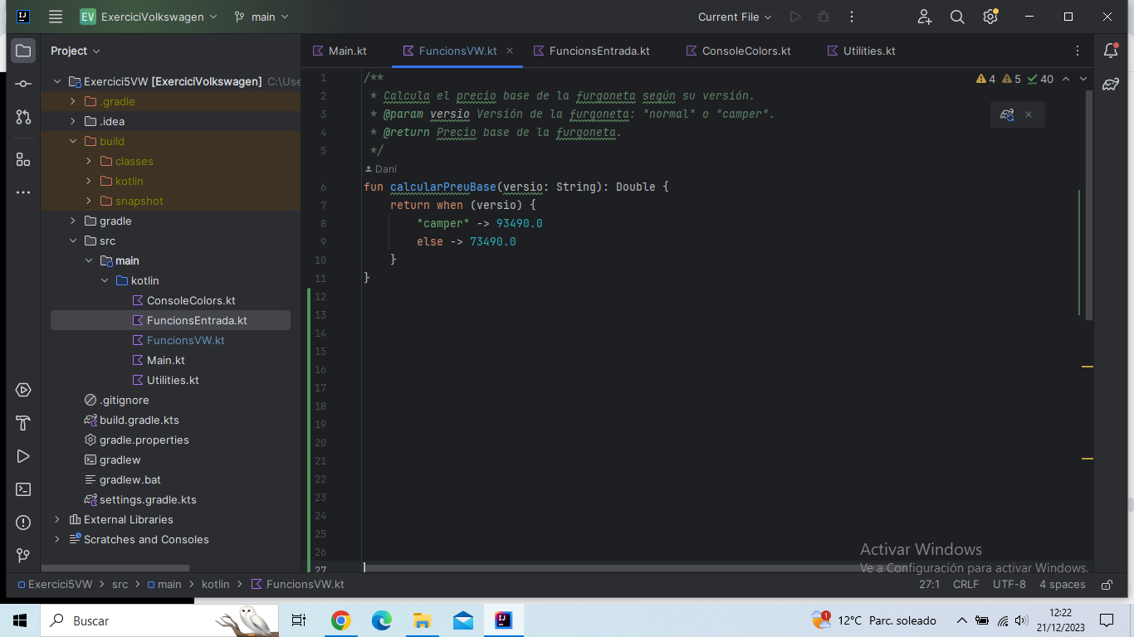Open the Gradle tool window icon
Screen dimensions: 1134x637
[x=1111, y=84]
